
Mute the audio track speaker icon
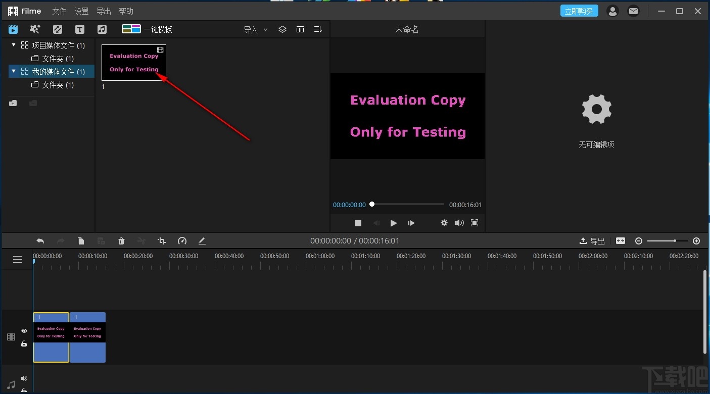pos(24,378)
